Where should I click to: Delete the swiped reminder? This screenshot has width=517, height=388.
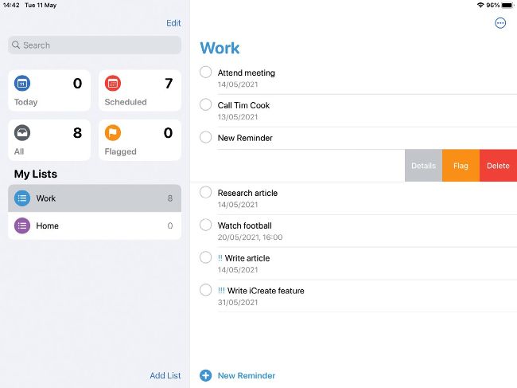[x=498, y=166]
